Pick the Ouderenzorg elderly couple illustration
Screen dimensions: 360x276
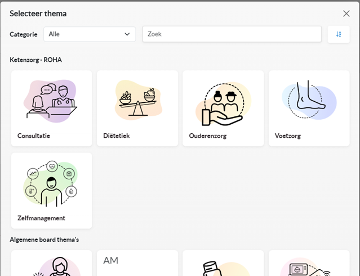223,104
